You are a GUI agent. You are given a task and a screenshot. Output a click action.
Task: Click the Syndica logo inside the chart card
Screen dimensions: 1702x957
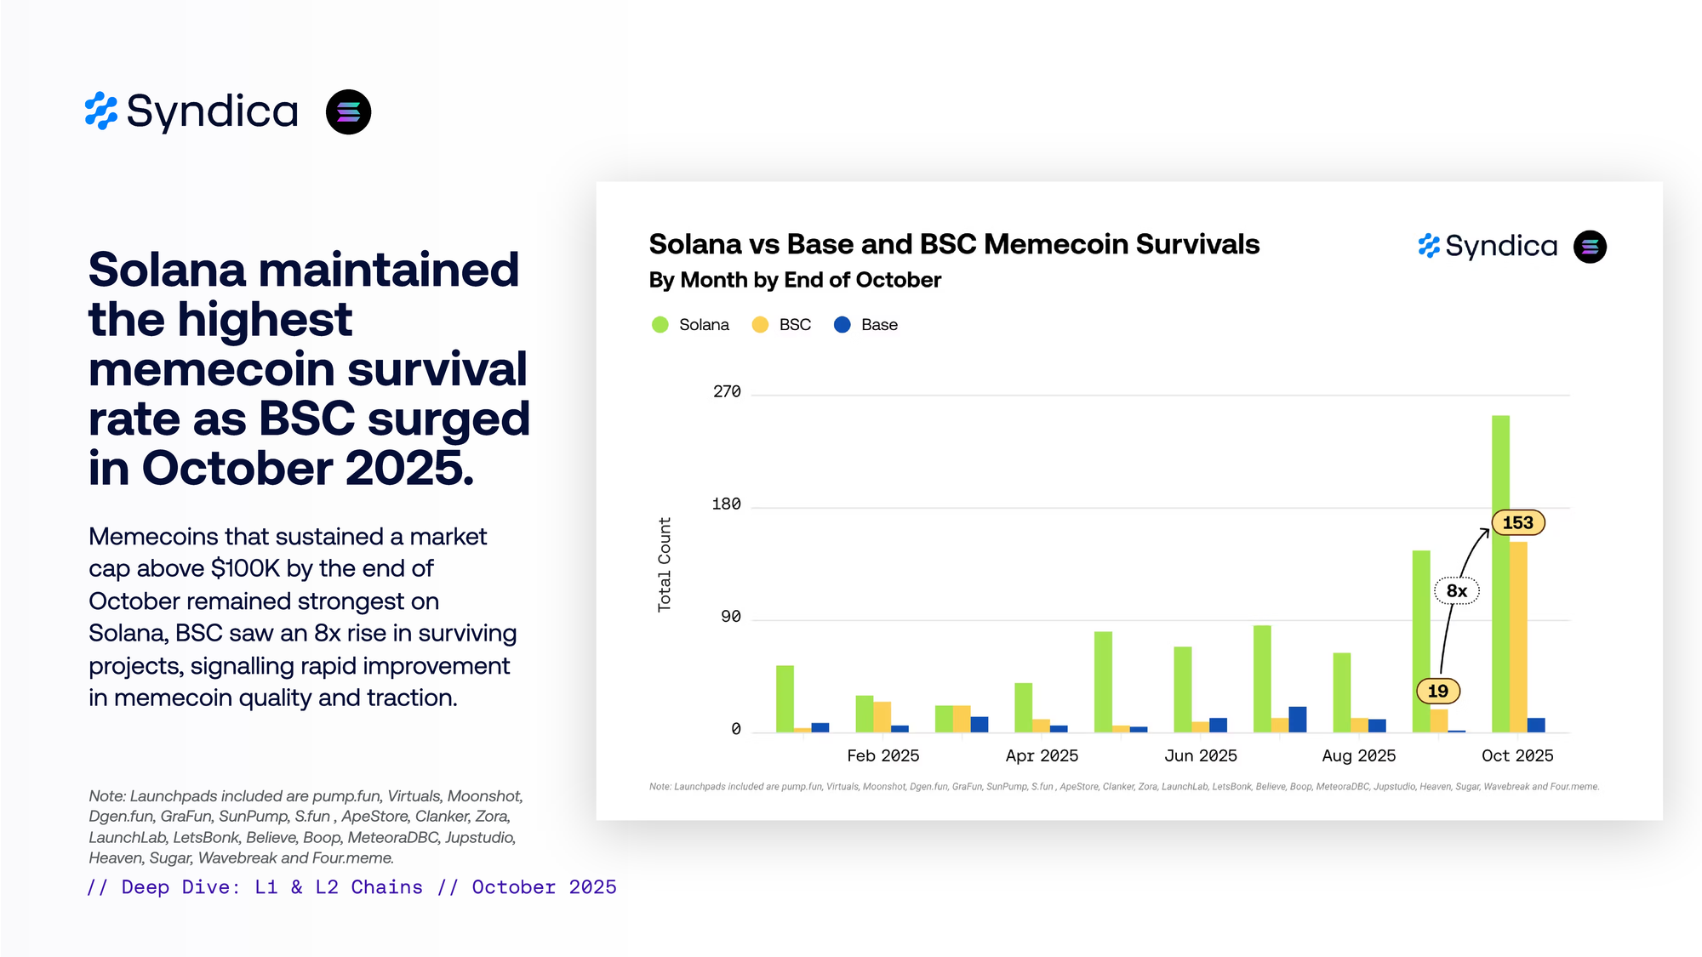tap(1488, 247)
